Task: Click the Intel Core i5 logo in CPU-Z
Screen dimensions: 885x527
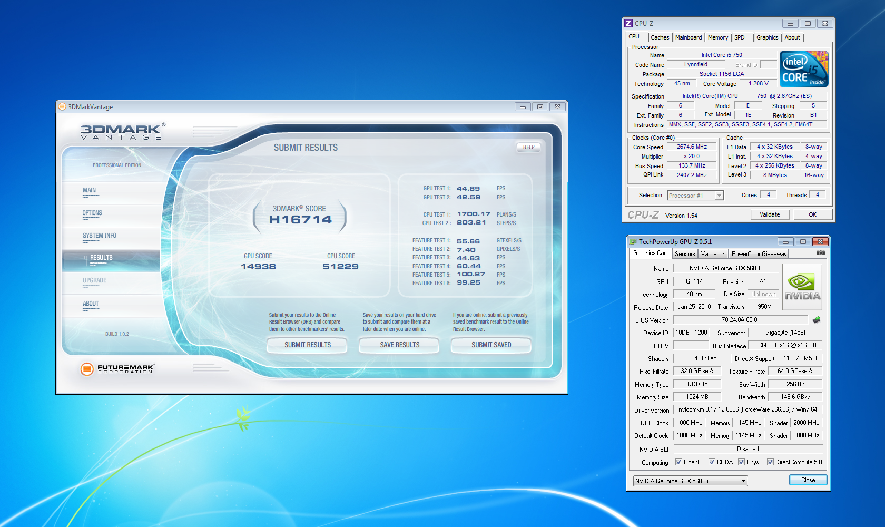Action: 804,69
